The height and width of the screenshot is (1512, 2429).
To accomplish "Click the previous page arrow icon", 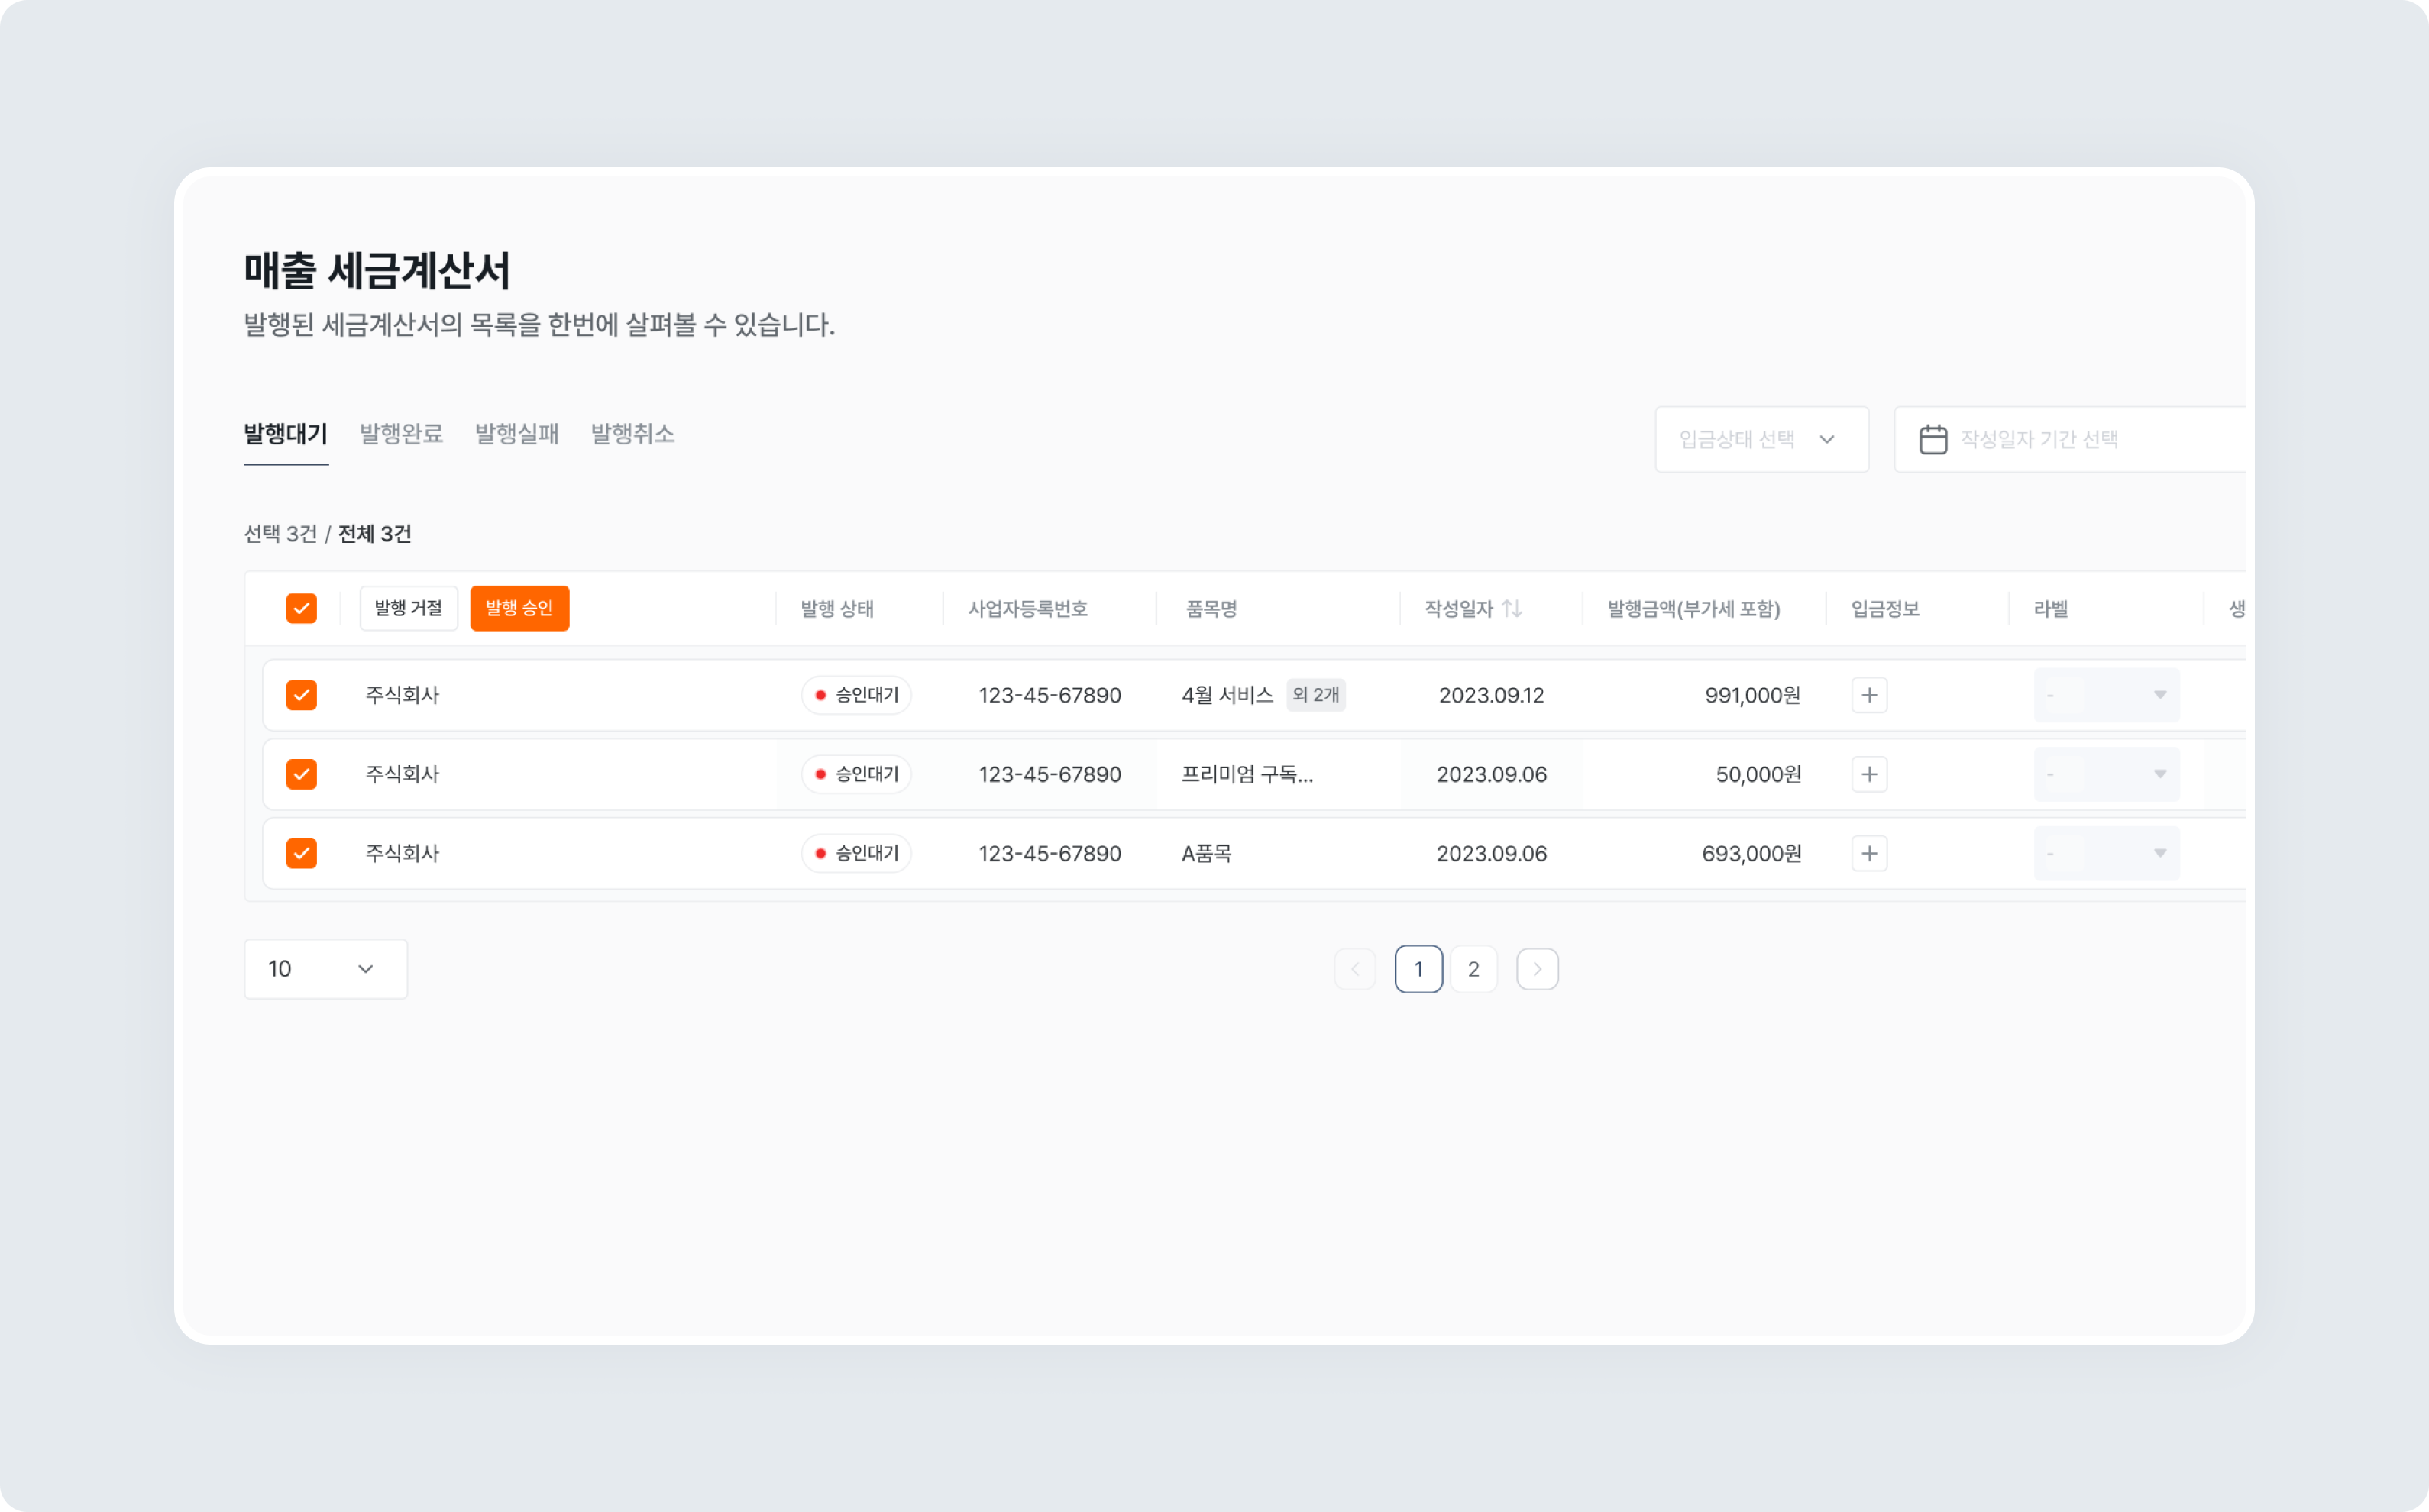I will pos(1355,968).
